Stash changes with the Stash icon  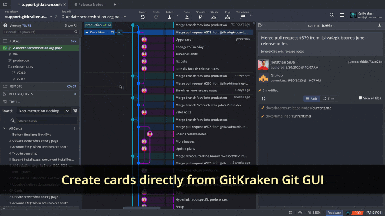pos(214,17)
